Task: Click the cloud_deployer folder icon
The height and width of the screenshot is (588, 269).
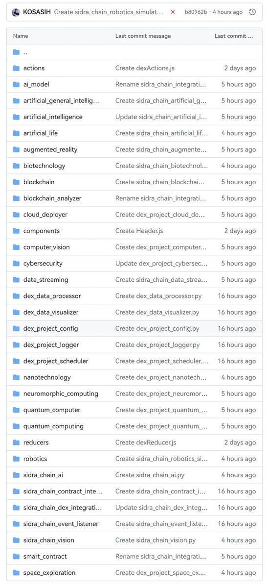Action: (16, 215)
